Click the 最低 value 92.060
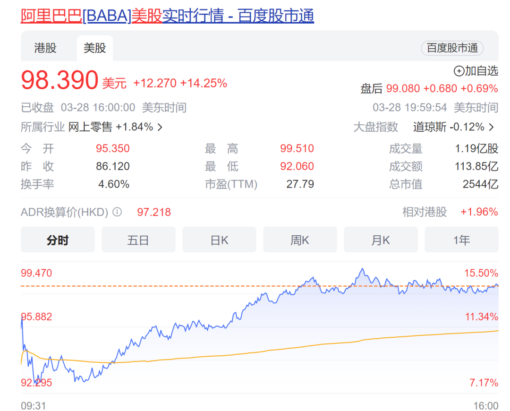Viewport: 510px width, 411px height. tap(297, 166)
